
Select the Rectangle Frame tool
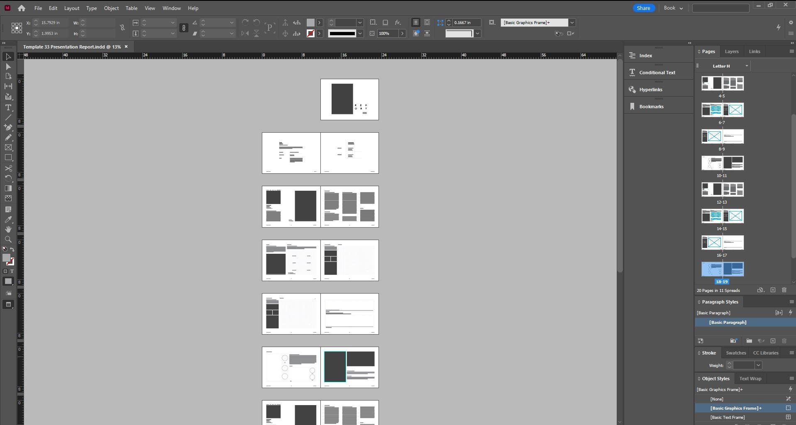pyautogui.click(x=8, y=148)
